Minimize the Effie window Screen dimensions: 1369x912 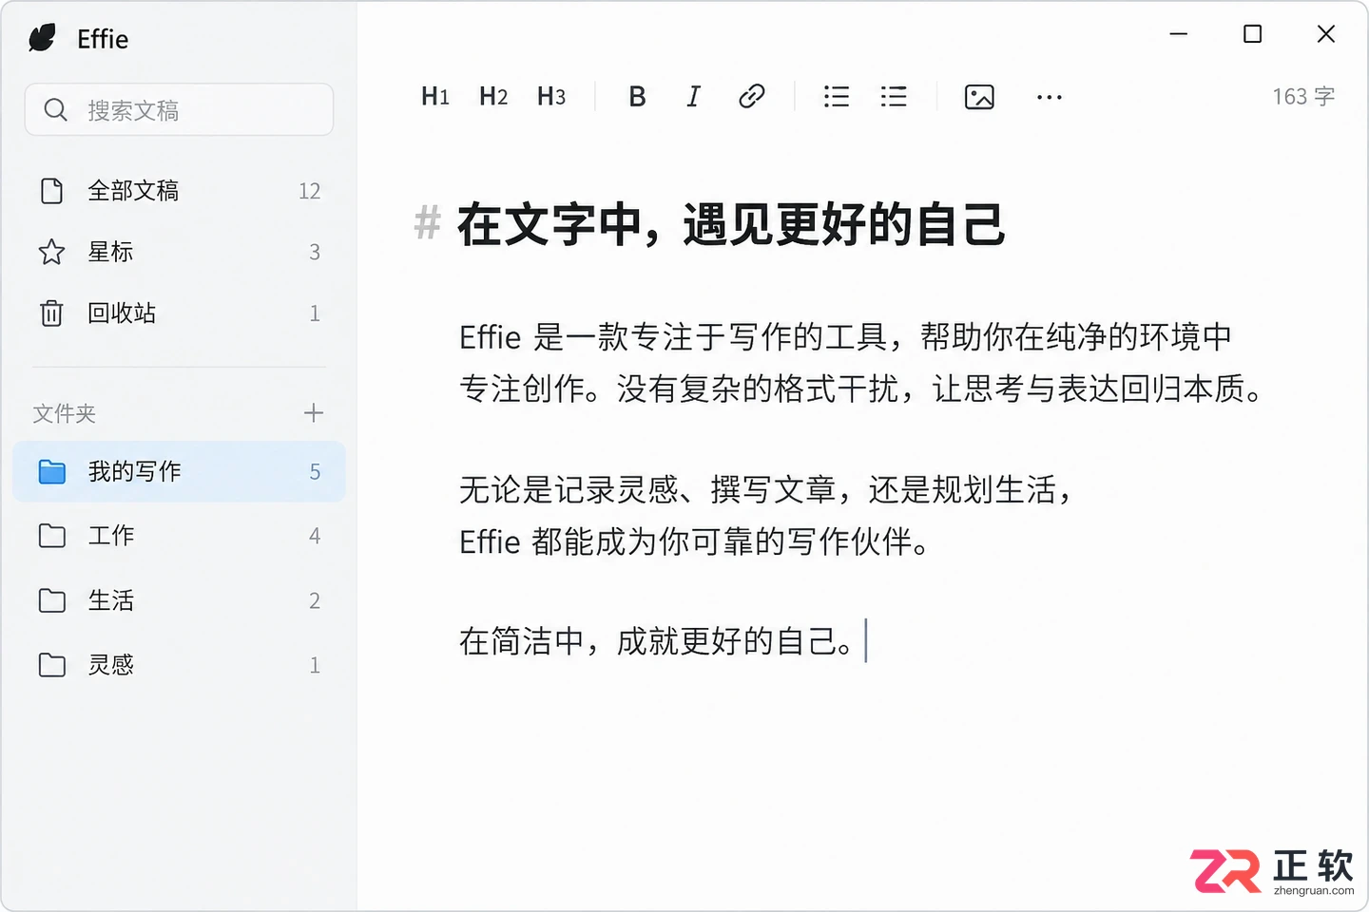1179,34
